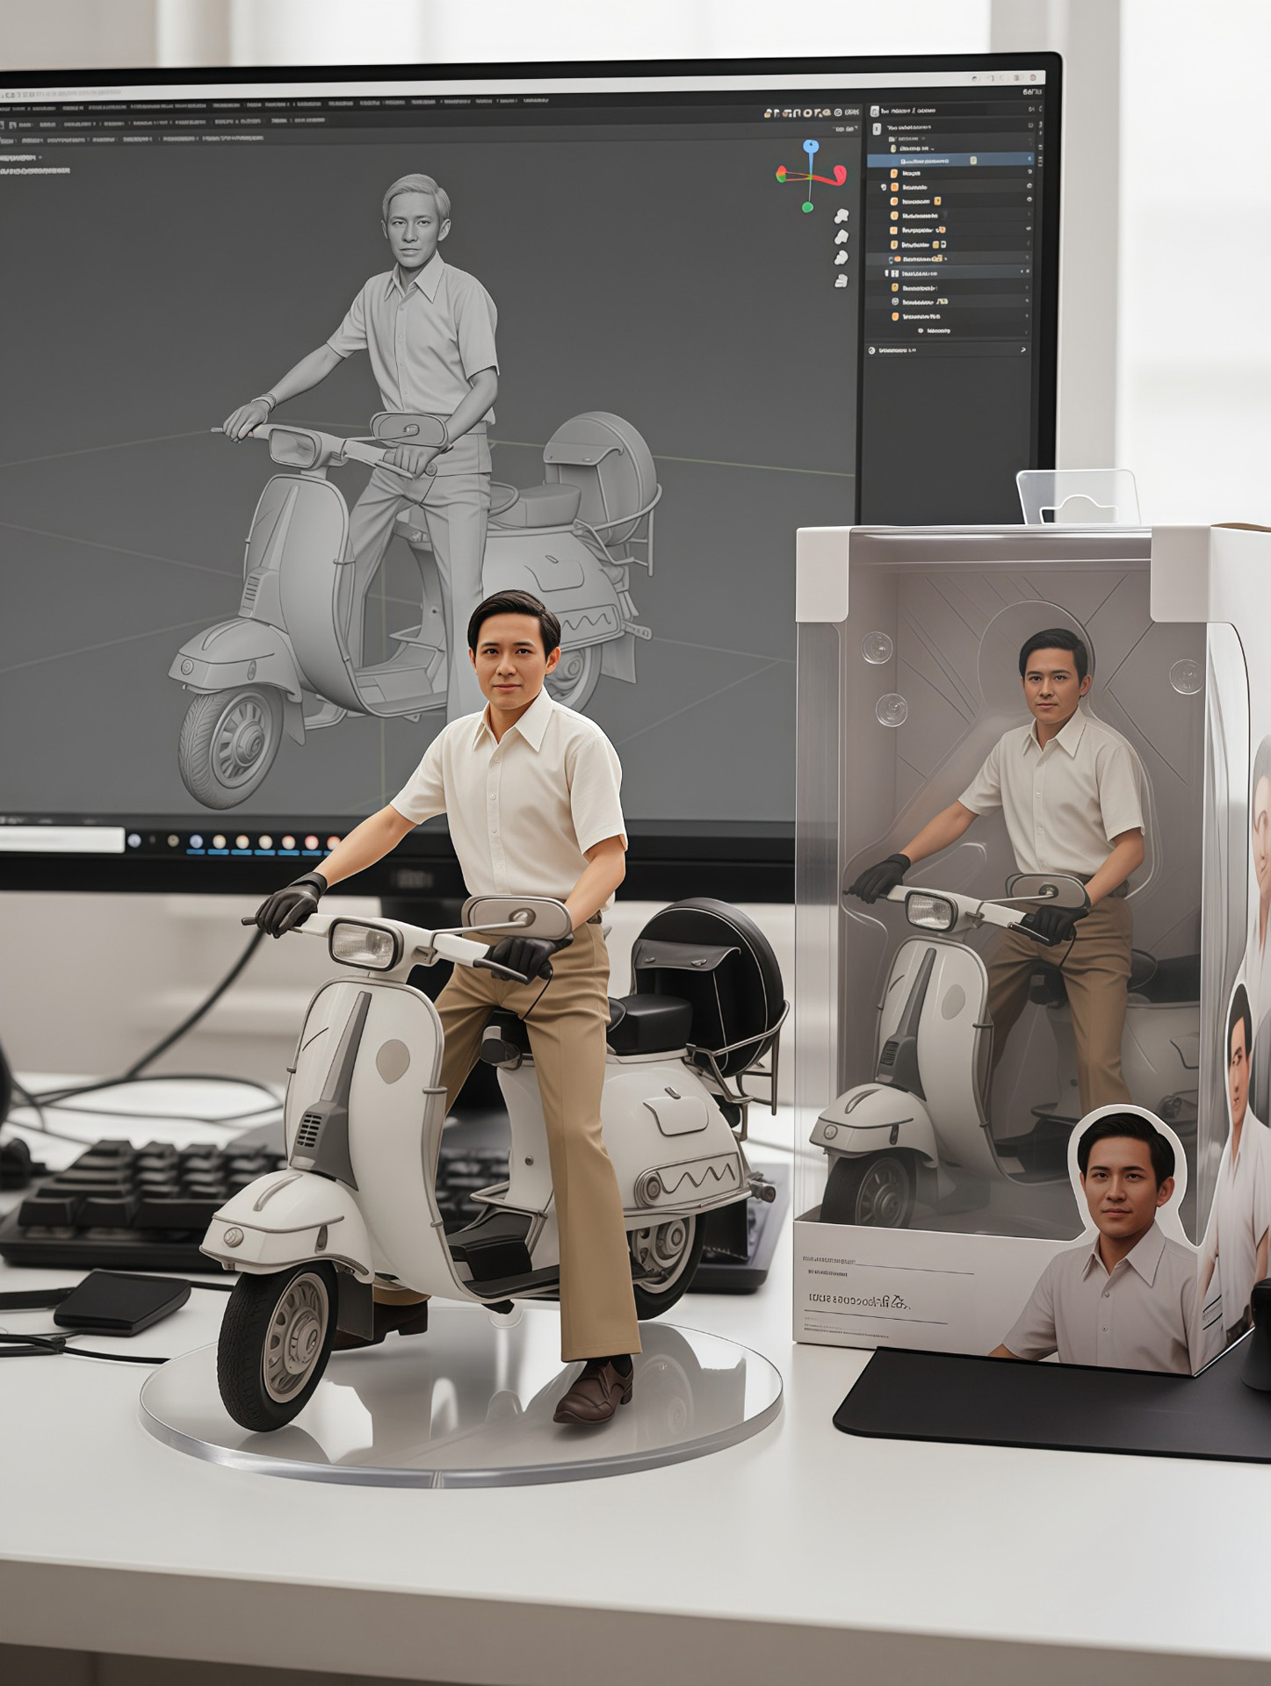Click the third viewport navigation icon below the gizmo
The image size is (1271, 1686).
841,257
